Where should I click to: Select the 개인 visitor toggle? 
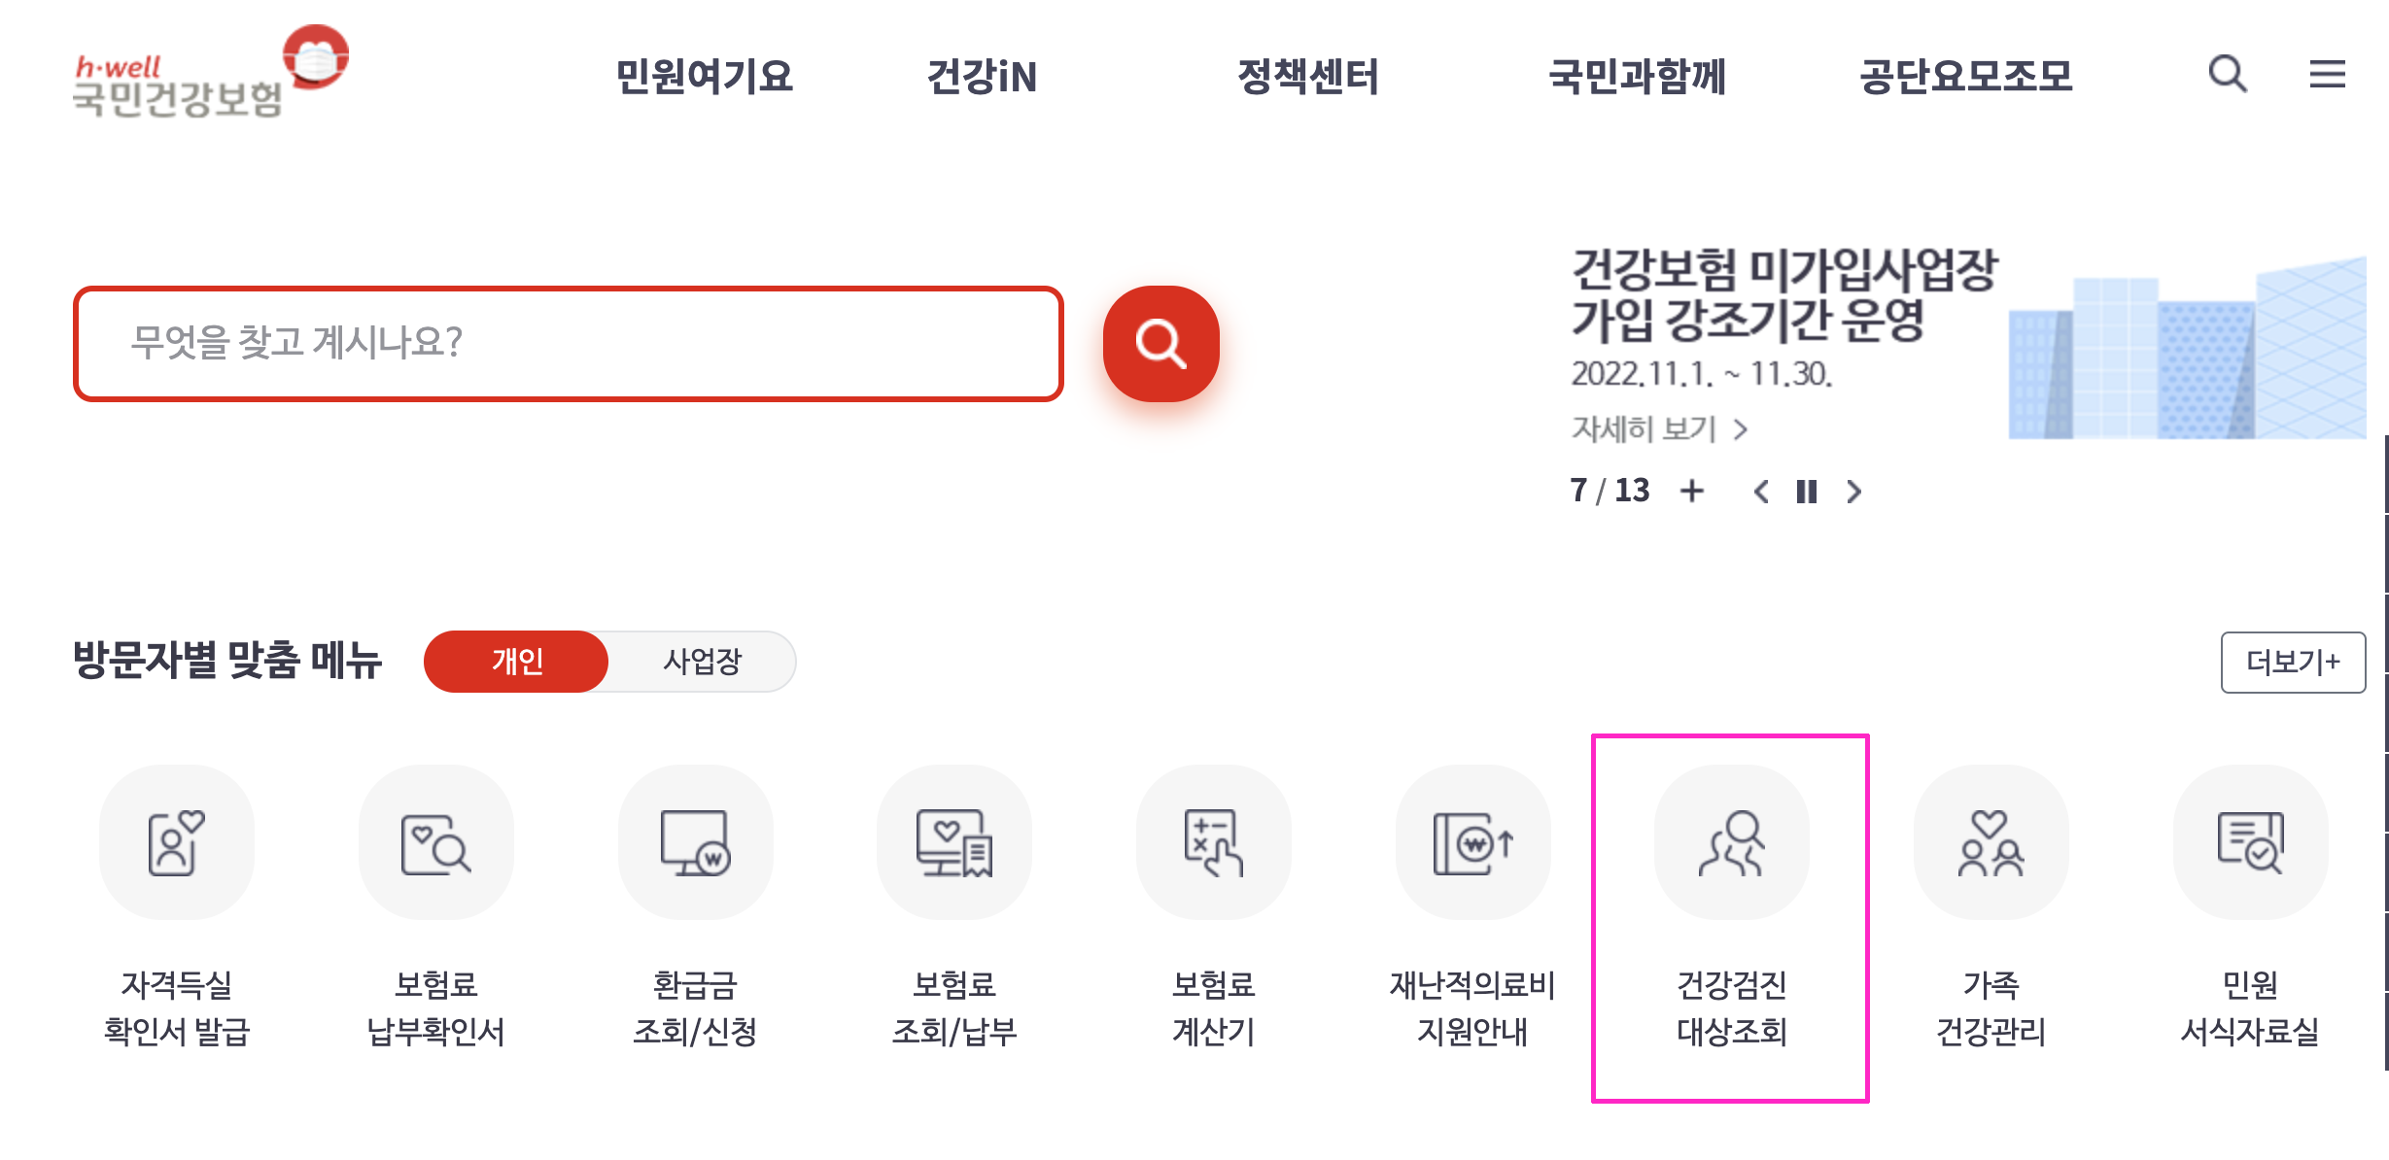point(515,662)
